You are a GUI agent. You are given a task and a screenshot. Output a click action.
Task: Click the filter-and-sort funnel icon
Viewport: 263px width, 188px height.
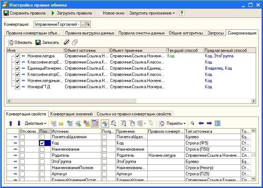[124, 123]
